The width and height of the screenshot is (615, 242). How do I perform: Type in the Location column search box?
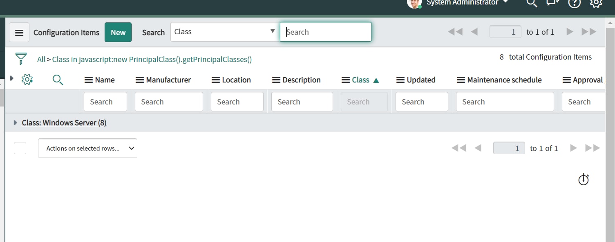[x=237, y=102]
